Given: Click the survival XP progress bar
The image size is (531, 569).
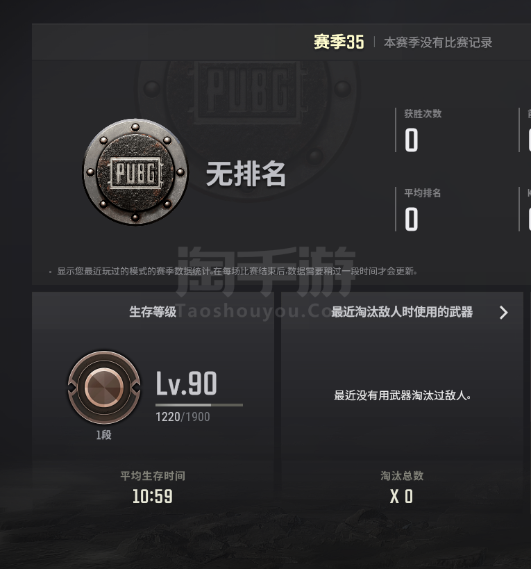Looking at the screenshot, I should click(x=199, y=404).
